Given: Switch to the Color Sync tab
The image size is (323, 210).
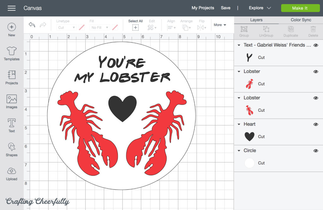Looking at the screenshot, I should pos(301,20).
